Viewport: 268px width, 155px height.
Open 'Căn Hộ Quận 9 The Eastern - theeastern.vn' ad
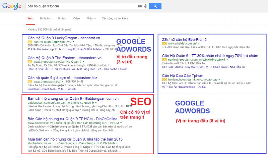(64, 58)
